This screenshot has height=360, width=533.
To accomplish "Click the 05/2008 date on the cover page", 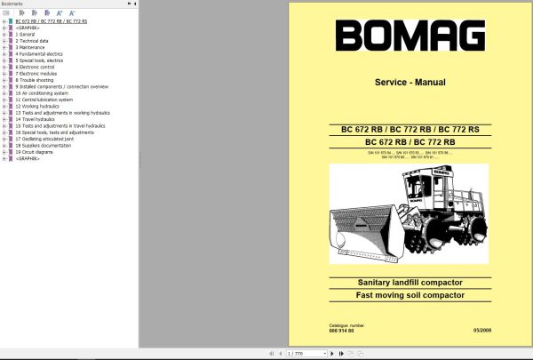I will (x=482, y=330).
